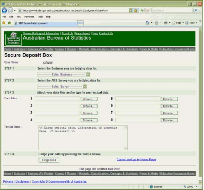Click the Add to Favorites icon
204x190 pixels.
coord(9,23)
